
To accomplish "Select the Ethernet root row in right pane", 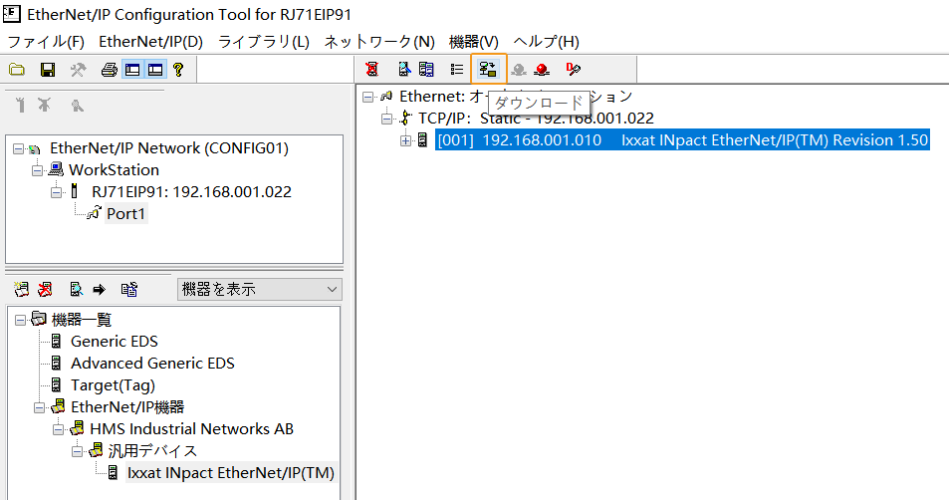I will (x=516, y=97).
